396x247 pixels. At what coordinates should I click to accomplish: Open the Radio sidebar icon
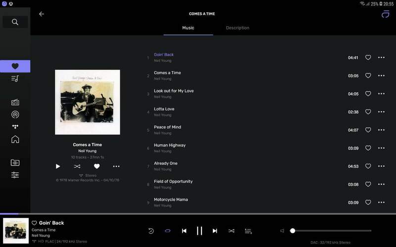tap(15, 102)
